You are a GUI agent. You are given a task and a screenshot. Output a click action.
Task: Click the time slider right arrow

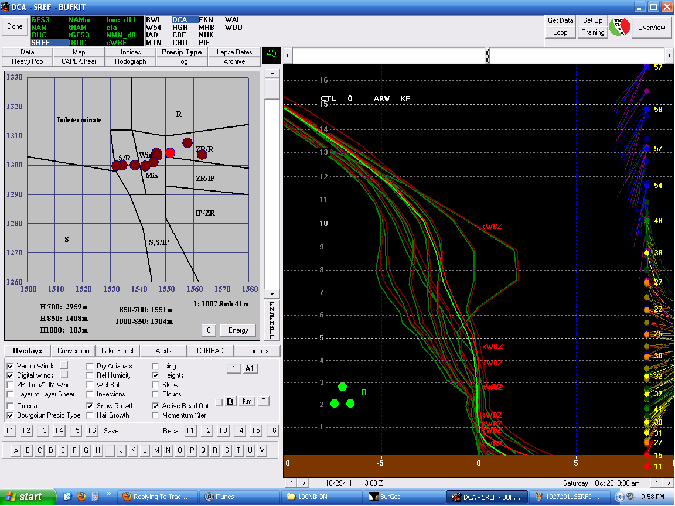point(669,56)
